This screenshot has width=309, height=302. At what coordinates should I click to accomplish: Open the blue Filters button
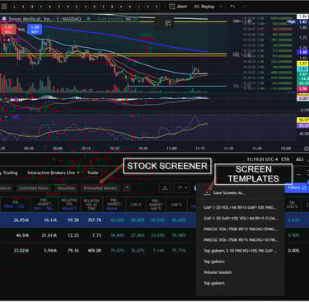[x=297, y=187]
